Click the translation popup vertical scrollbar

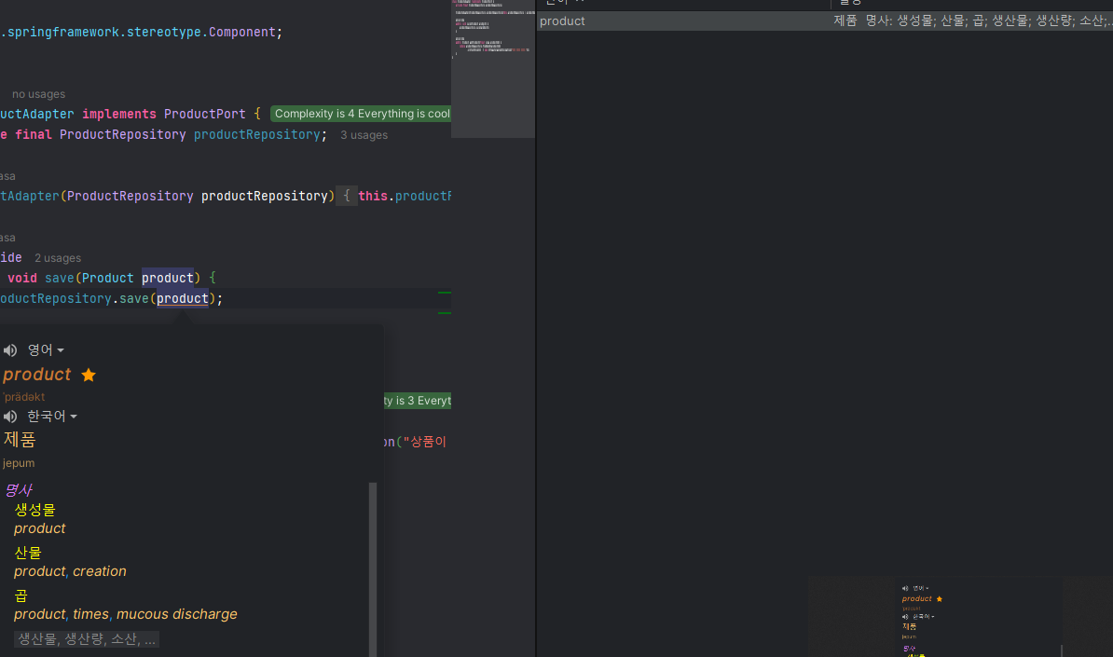pos(373,568)
